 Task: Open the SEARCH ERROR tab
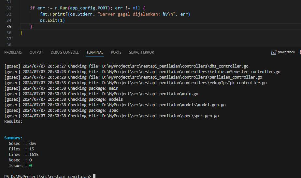[x=141, y=52]
